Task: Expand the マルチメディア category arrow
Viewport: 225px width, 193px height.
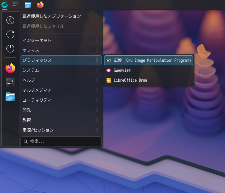Action: tap(97, 90)
